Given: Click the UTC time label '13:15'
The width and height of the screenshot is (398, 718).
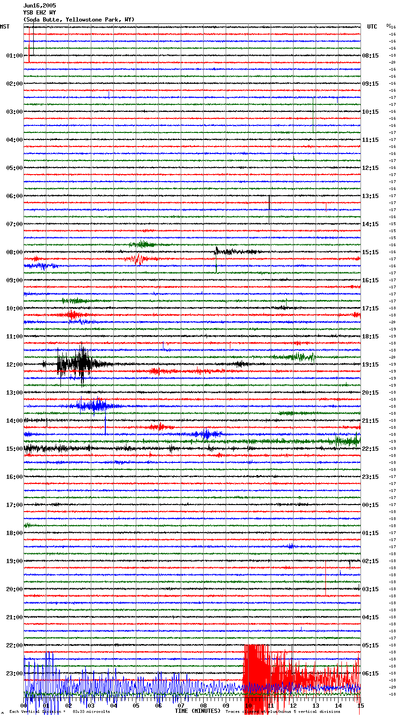Looking at the screenshot, I should (x=370, y=196).
